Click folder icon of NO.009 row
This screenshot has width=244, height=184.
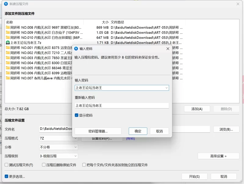8,32
